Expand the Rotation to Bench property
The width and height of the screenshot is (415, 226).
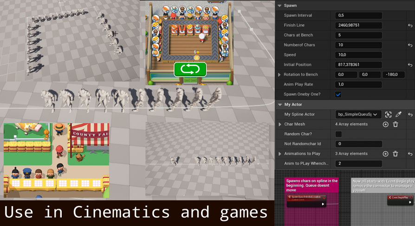tap(279, 75)
